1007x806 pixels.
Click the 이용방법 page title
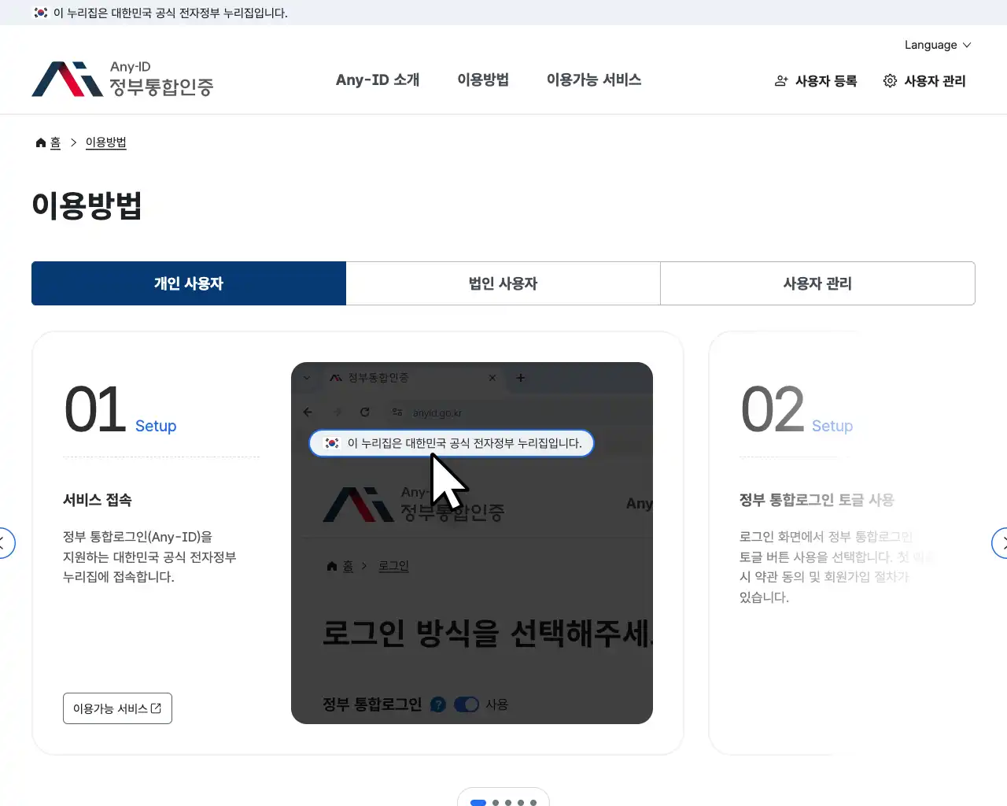[x=87, y=205]
